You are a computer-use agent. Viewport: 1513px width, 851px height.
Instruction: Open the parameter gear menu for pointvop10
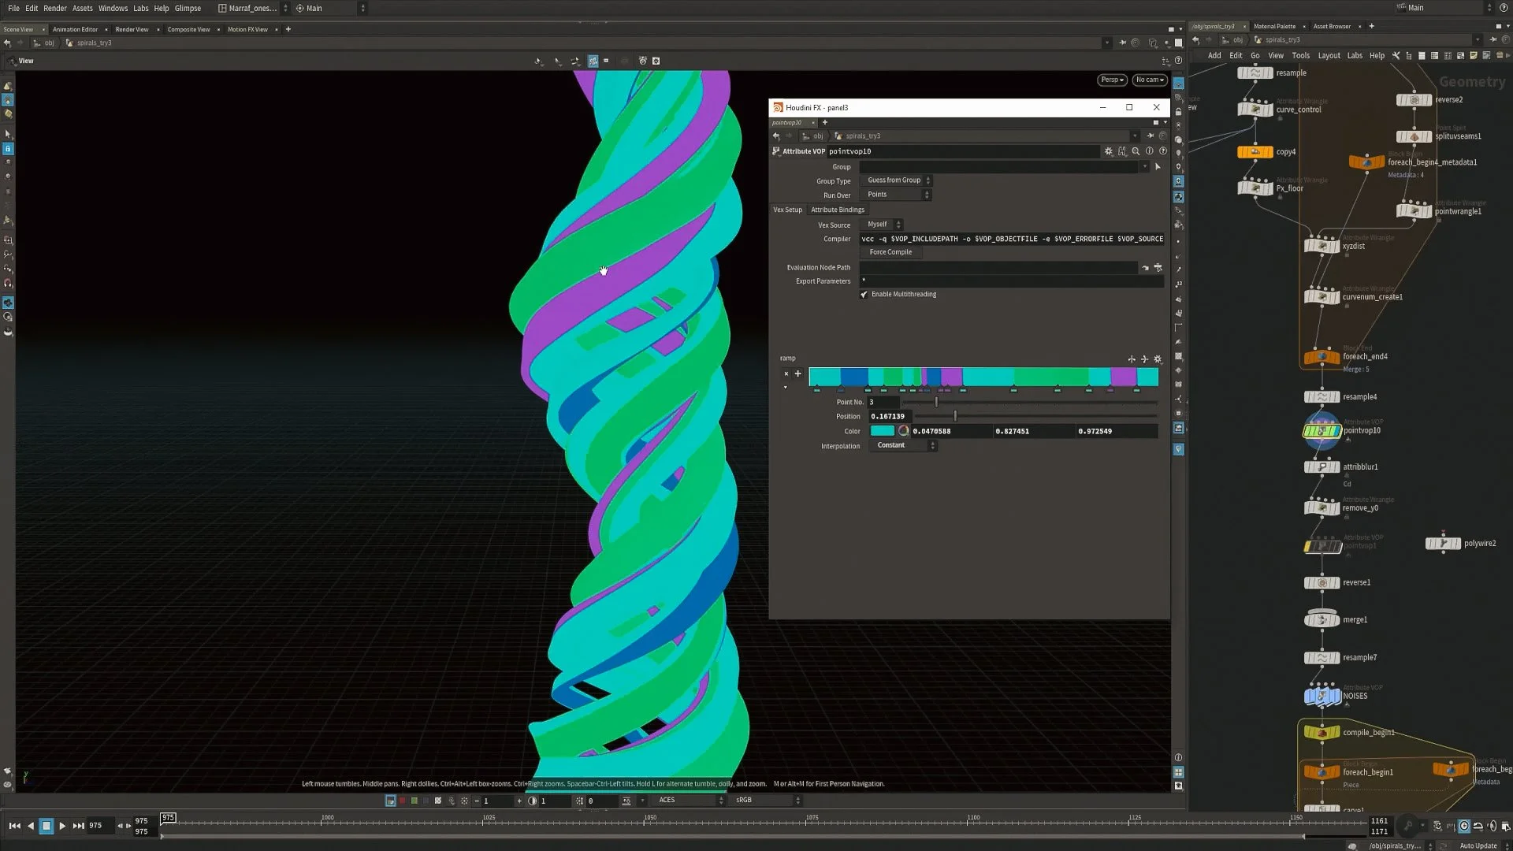pyautogui.click(x=1109, y=151)
